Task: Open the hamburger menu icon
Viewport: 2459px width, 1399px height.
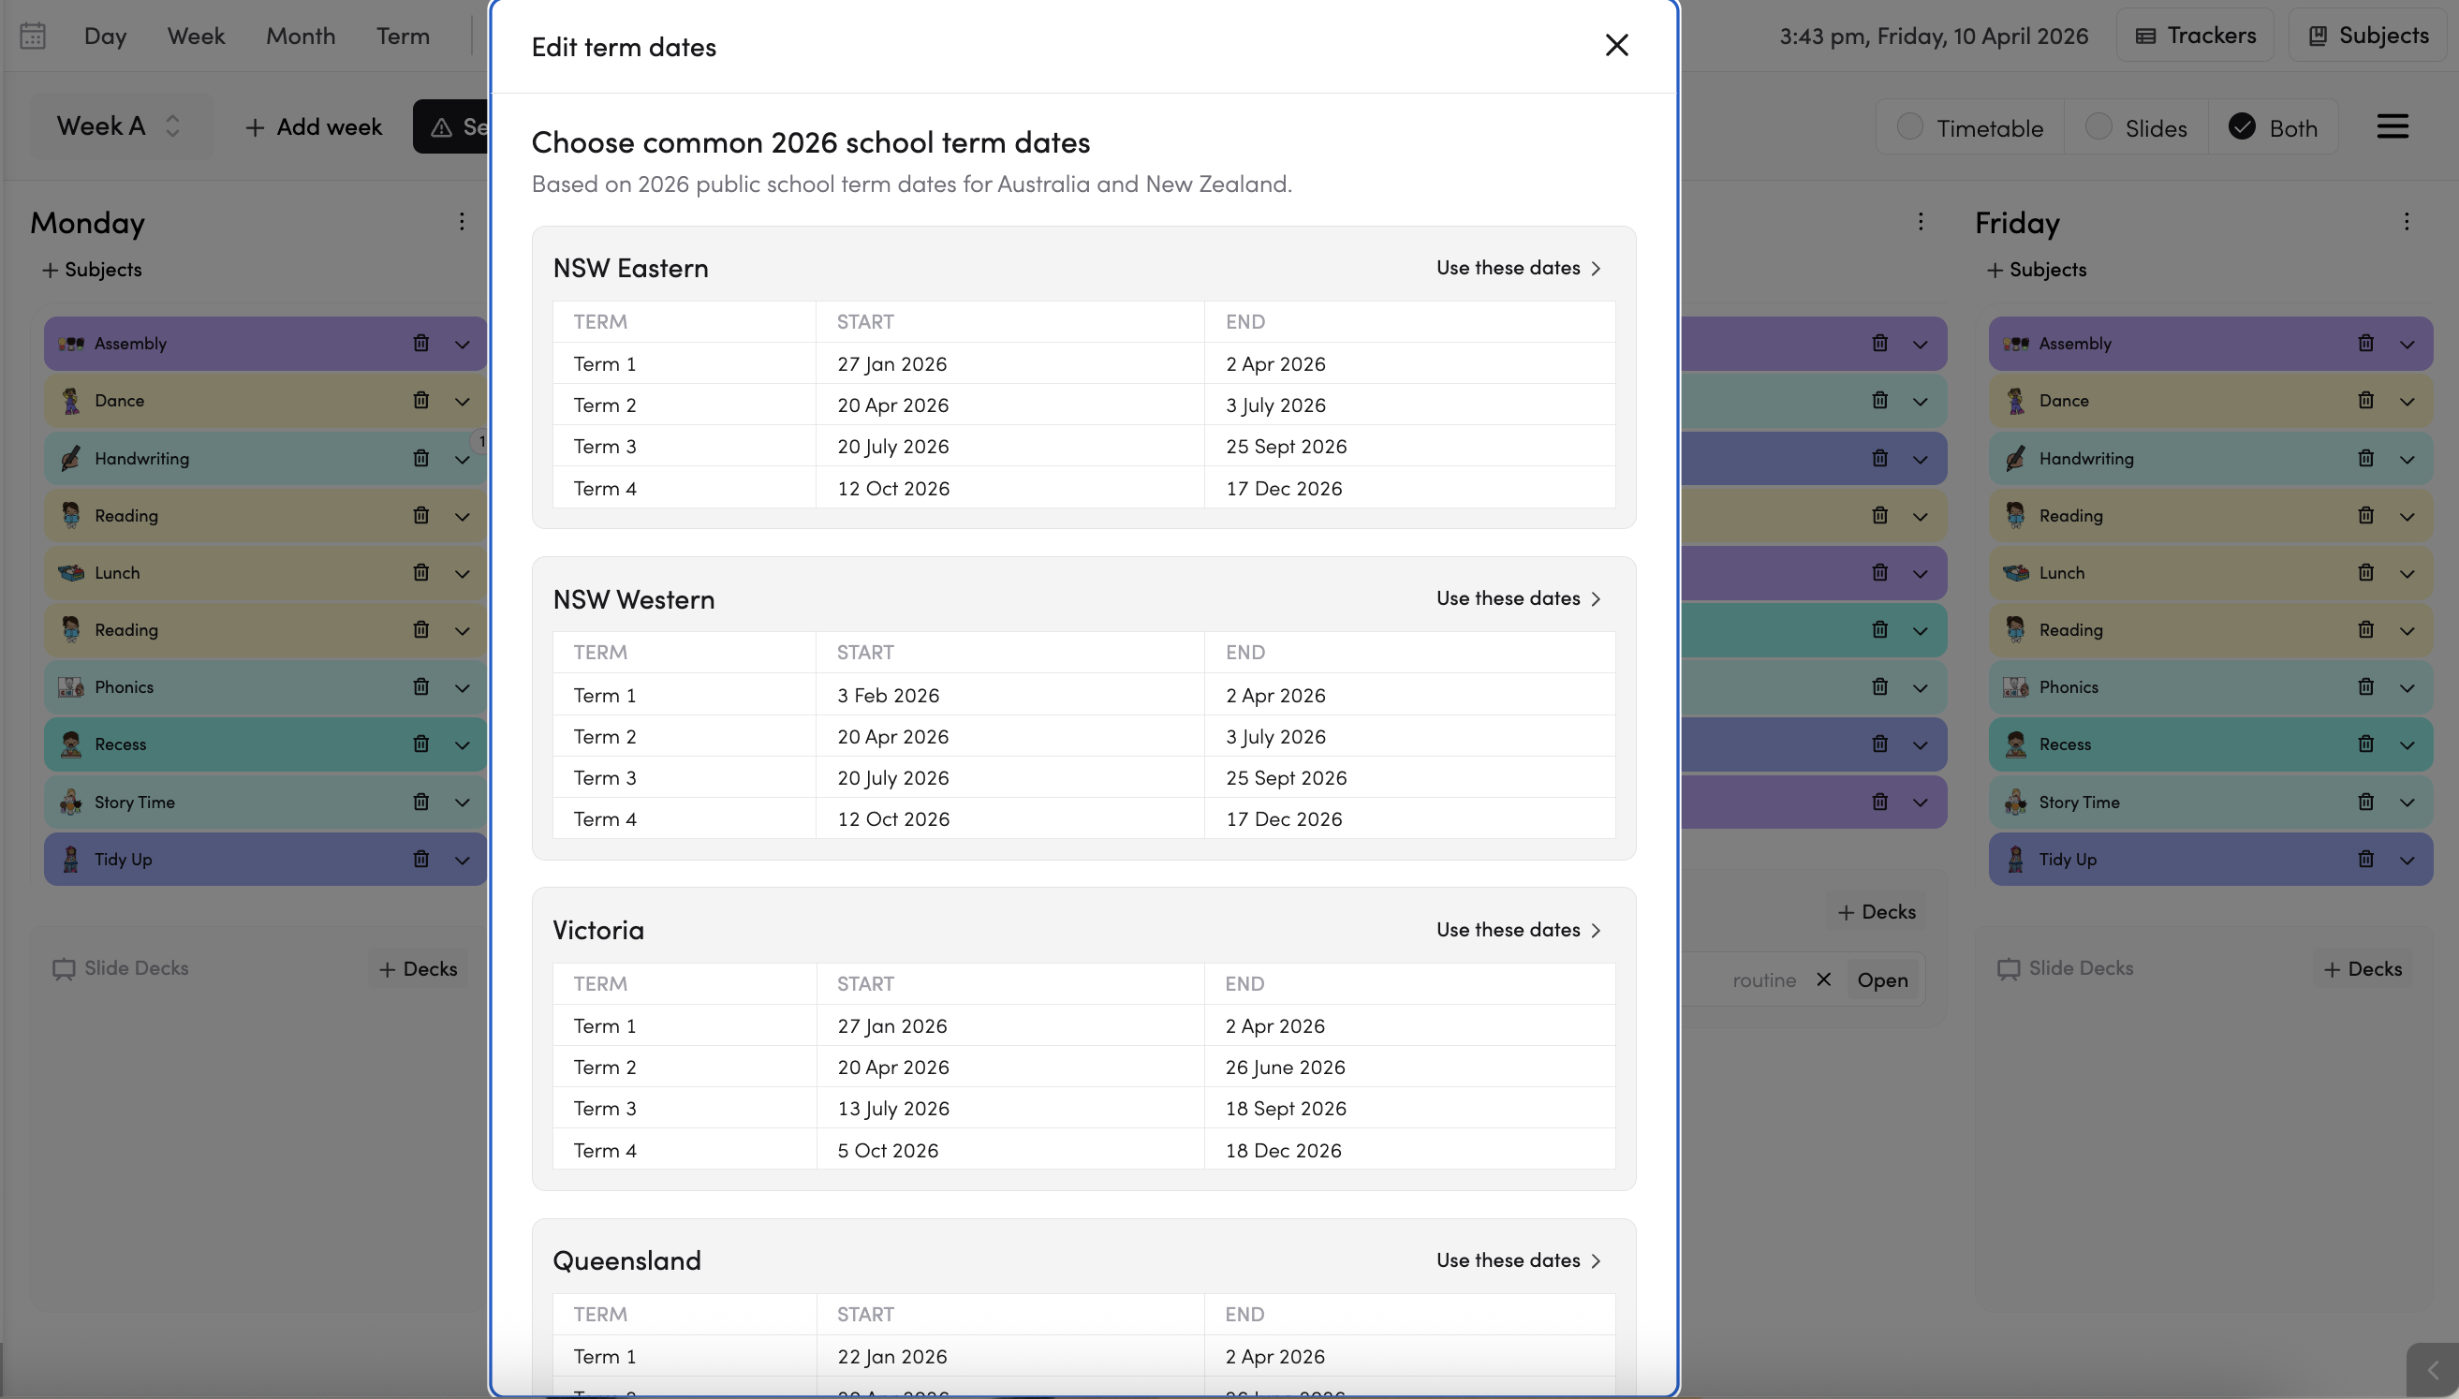Action: point(2392,126)
